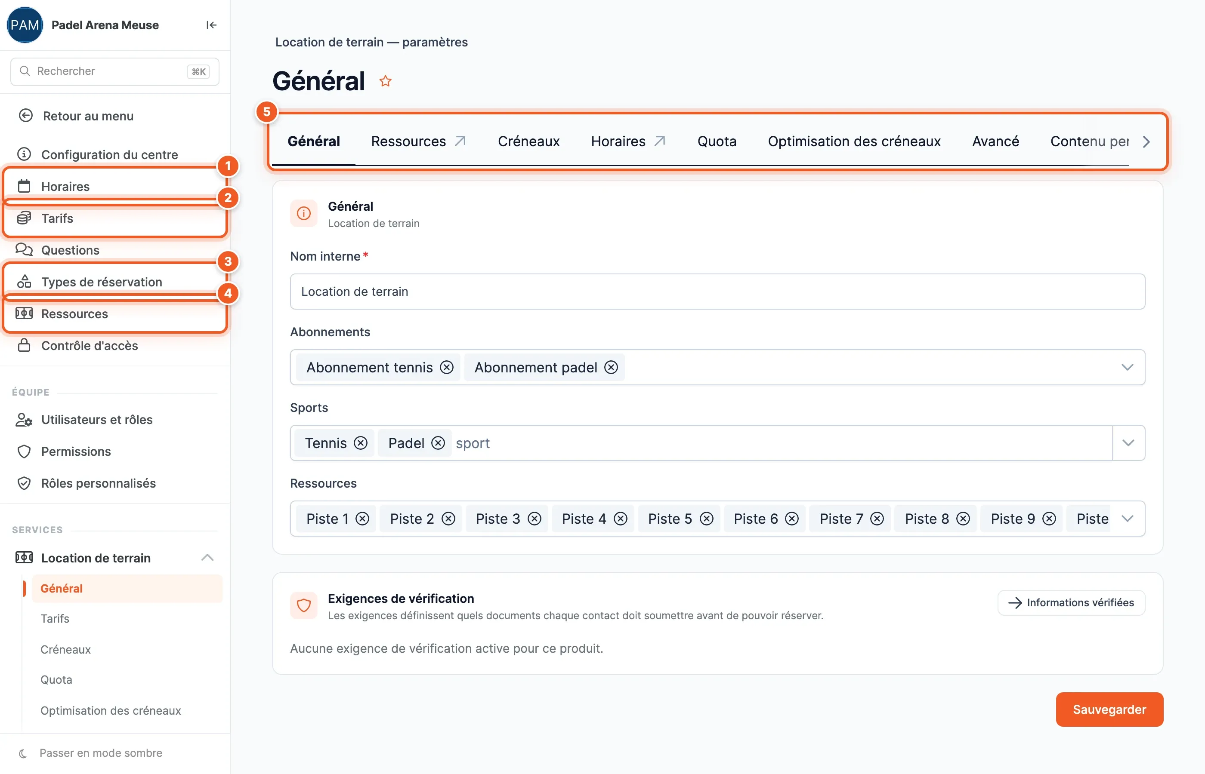Viewport: 1205px width, 774px height.
Task: Select Optimisation des créneaux sidebar subitem
Action: [x=111, y=710]
